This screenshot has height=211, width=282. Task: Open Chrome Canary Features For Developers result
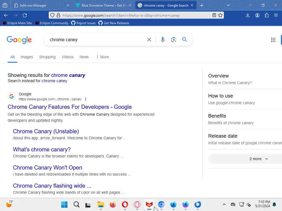coord(70,107)
